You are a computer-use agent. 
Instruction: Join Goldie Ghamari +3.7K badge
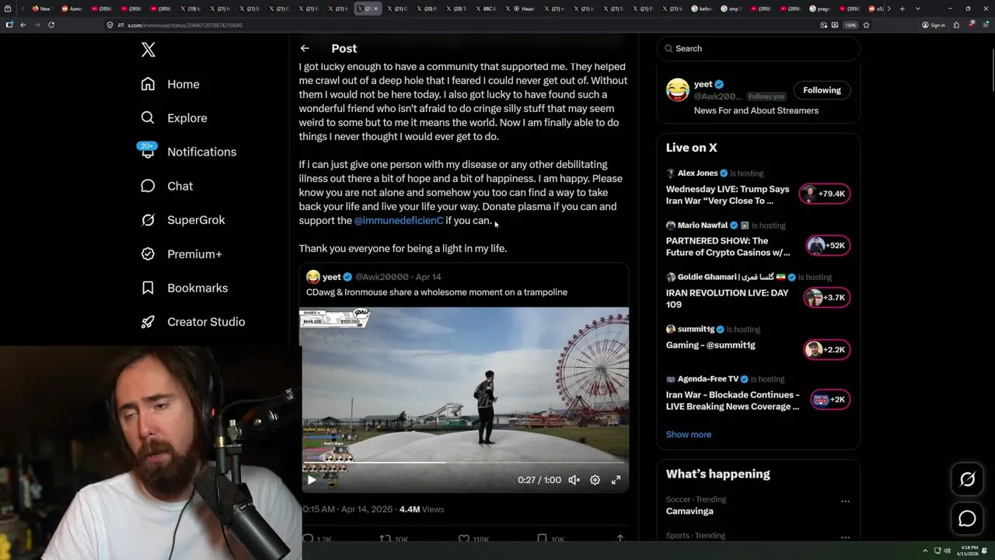click(x=826, y=298)
